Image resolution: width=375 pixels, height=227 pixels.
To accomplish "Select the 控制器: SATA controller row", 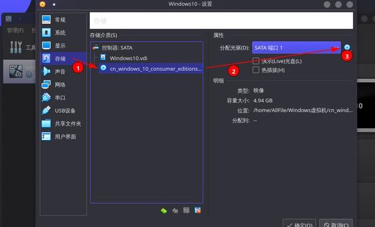I will [x=147, y=48].
